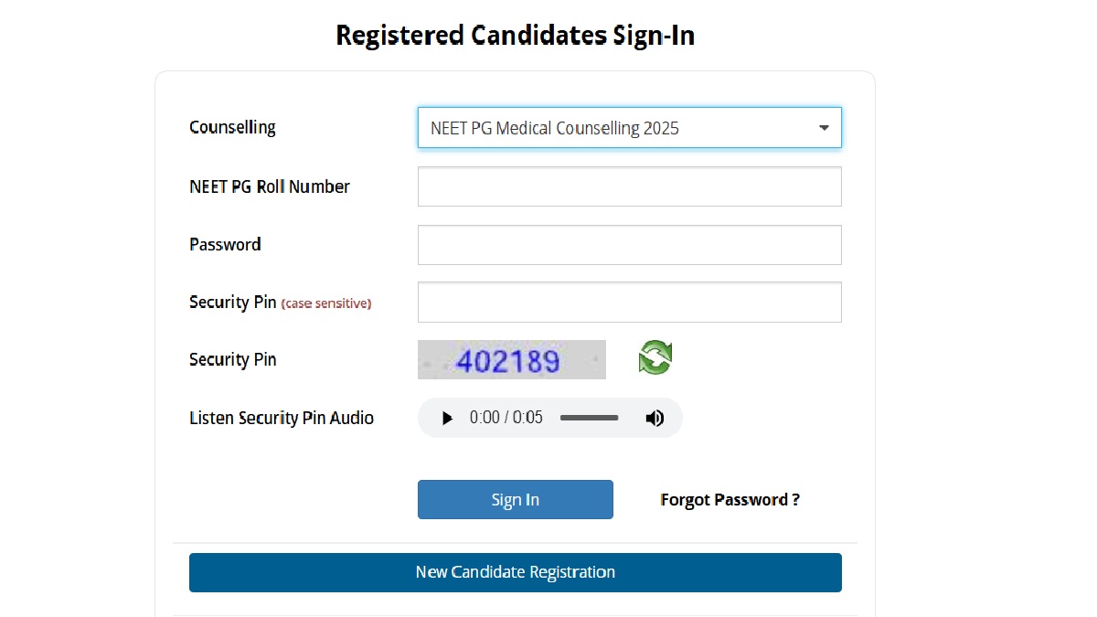Click the case sensitive hint text

326,303
